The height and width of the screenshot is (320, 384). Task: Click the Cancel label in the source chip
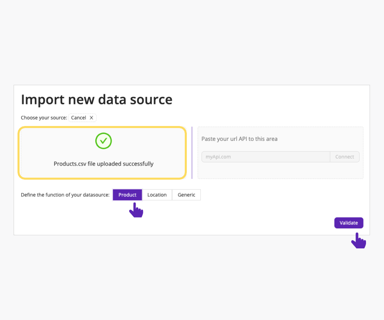tap(78, 118)
